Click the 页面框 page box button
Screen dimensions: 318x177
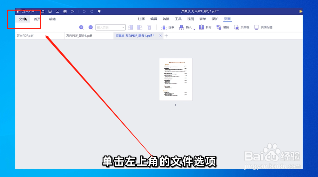point(241,27)
